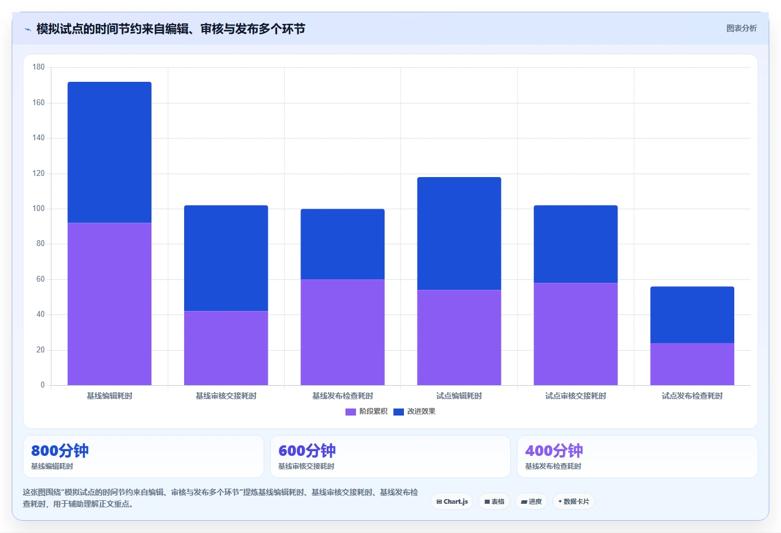Select the 400分钟 data card
The height and width of the screenshot is (533, 781).
coord(637,456)
